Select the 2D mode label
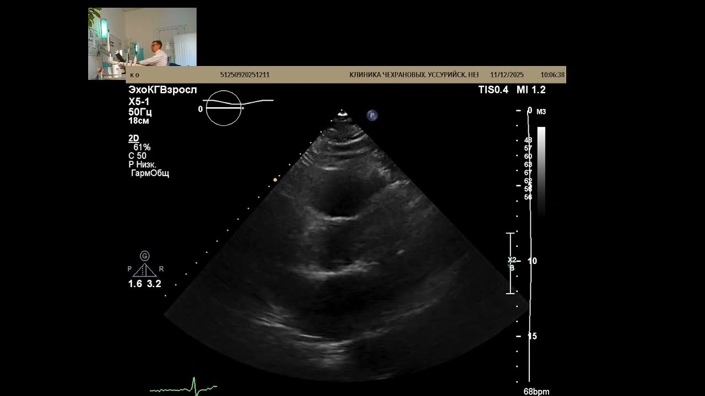Viewport: 705px width, 396px height. [x=133, y=139]
